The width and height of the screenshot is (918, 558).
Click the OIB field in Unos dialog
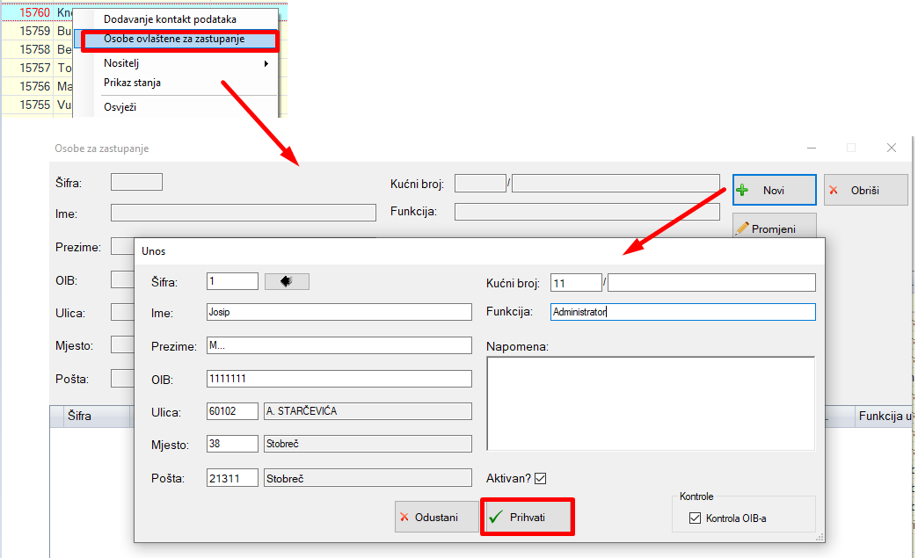coord(339,379)
